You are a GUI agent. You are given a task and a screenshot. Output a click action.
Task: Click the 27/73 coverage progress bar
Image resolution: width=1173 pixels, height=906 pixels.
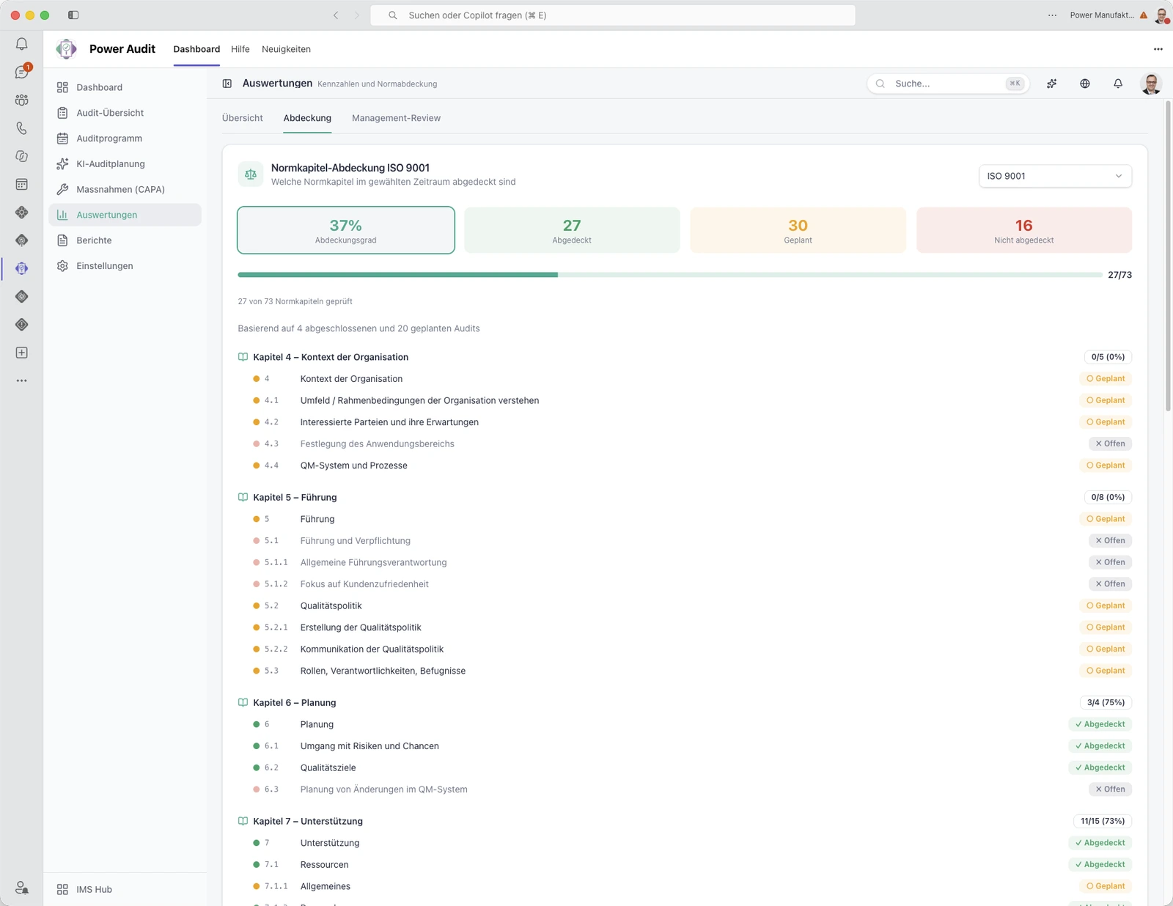[670, 275]
